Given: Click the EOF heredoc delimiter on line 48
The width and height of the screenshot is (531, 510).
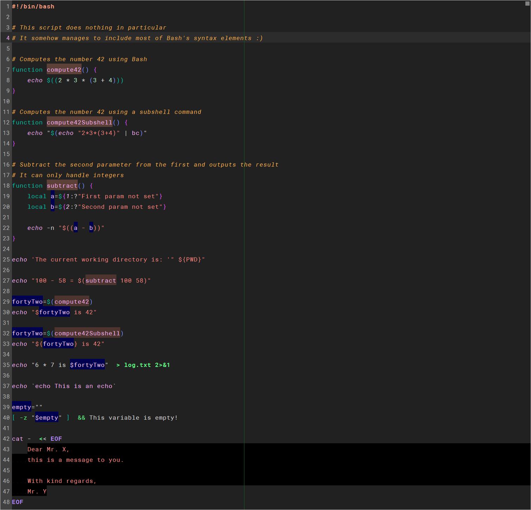Looking at the screenshot, I should click(17, 502).
